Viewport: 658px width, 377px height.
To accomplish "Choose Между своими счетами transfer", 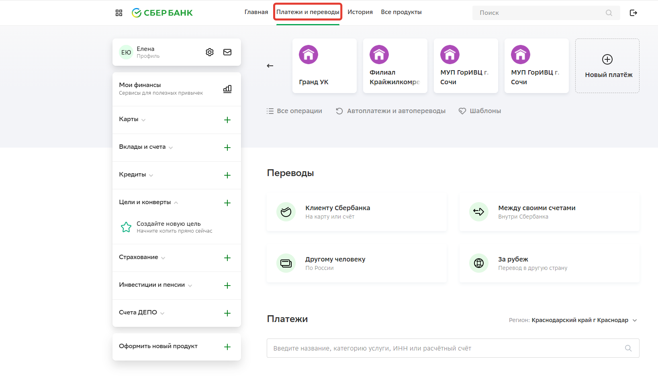I will 550,212.
